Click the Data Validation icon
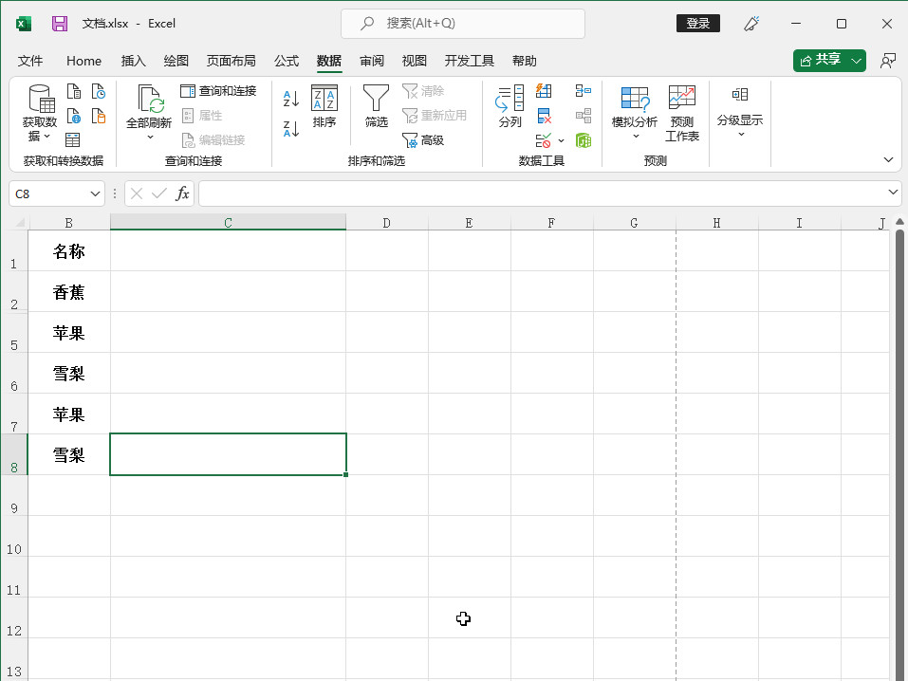The width and height of the screenshot is (908, 681). click(x=543, y=140)
